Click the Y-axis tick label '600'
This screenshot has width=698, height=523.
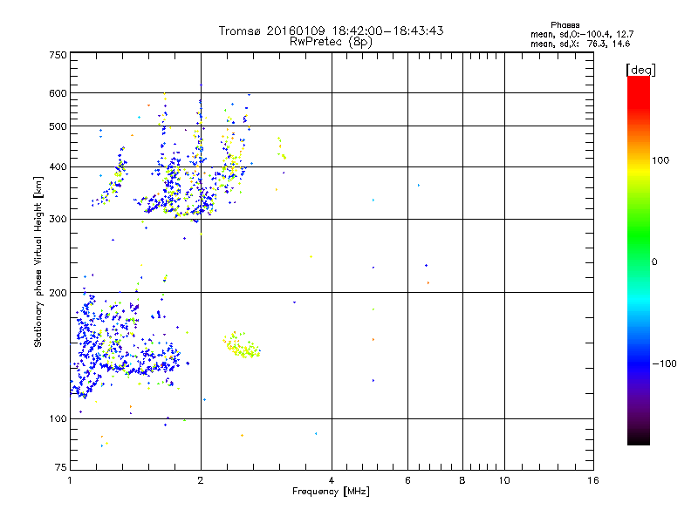(x=58, y=93)
